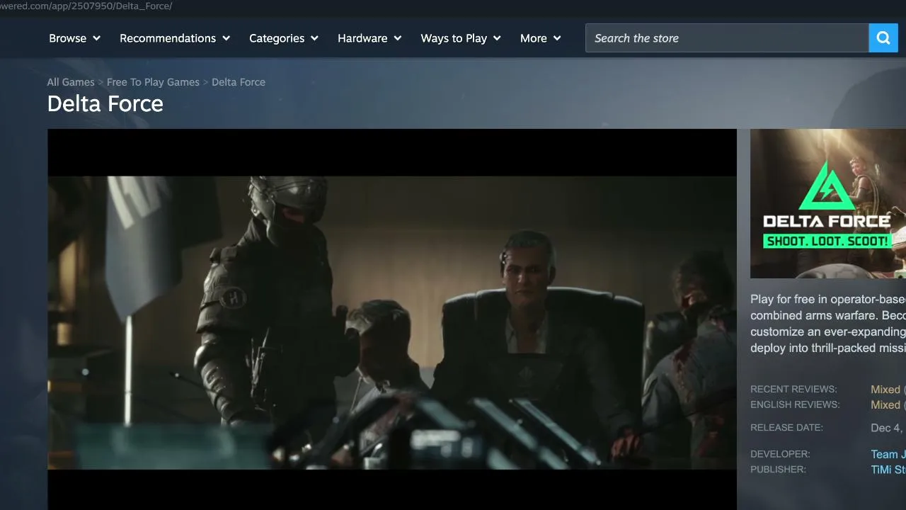This screenshot has height=510, width=906.
Task: Click the Delta Force page title
Action: click(105, 104)
